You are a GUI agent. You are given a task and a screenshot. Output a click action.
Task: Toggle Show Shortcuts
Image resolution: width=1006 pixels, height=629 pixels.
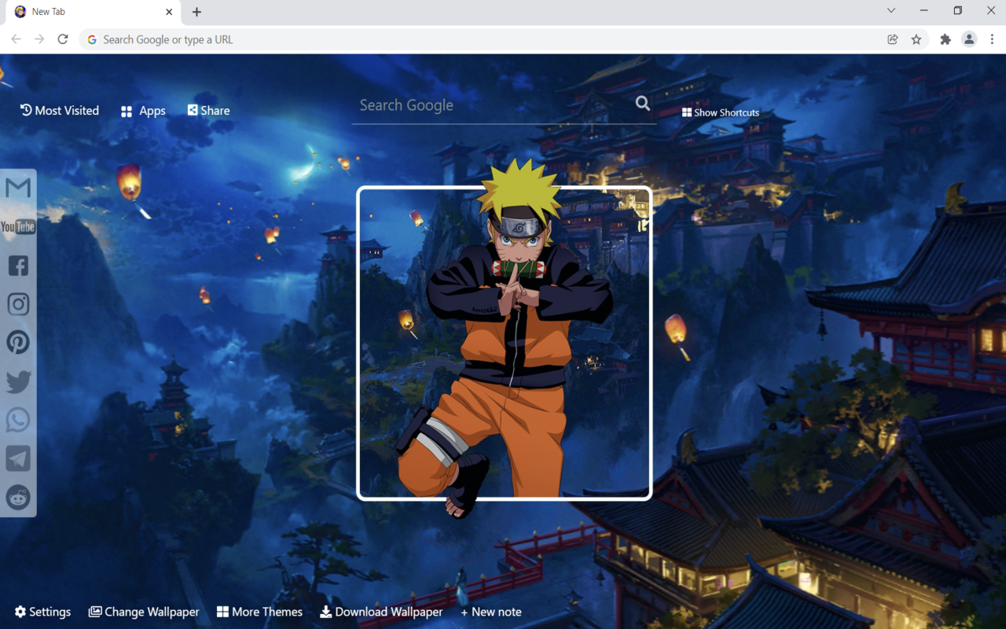pos(721,112)
